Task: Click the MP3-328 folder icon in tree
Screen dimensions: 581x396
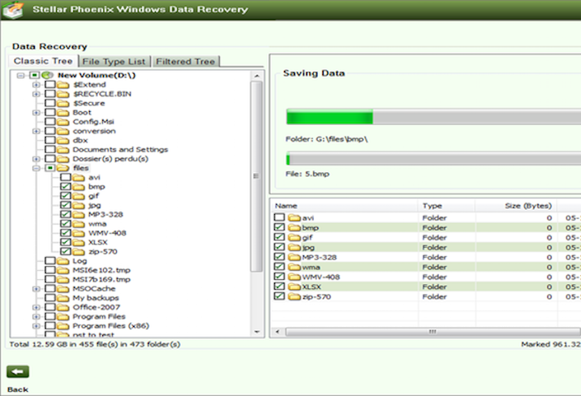Action: pyautogui.click(x=78, y=215)
